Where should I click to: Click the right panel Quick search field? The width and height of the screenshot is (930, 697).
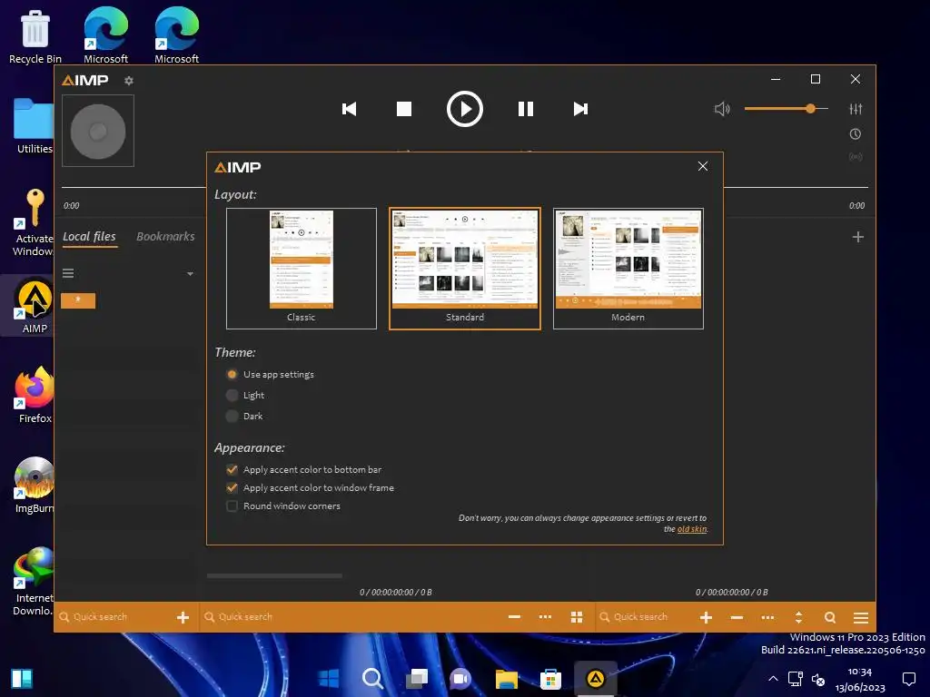pos(646,617)
